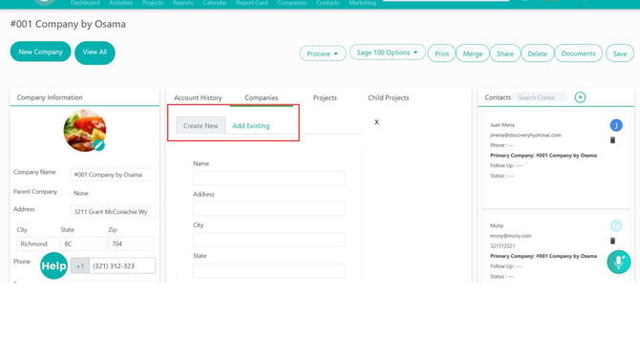The height and width of the screenshot is (359, 640).
Task: Delete the Juan Mena contact with the trash icon
Action: click(612, 140)
